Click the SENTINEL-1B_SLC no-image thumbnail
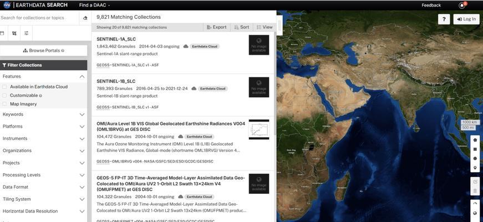The width and height of the screenshot is (483, 222). coord(259,87)
